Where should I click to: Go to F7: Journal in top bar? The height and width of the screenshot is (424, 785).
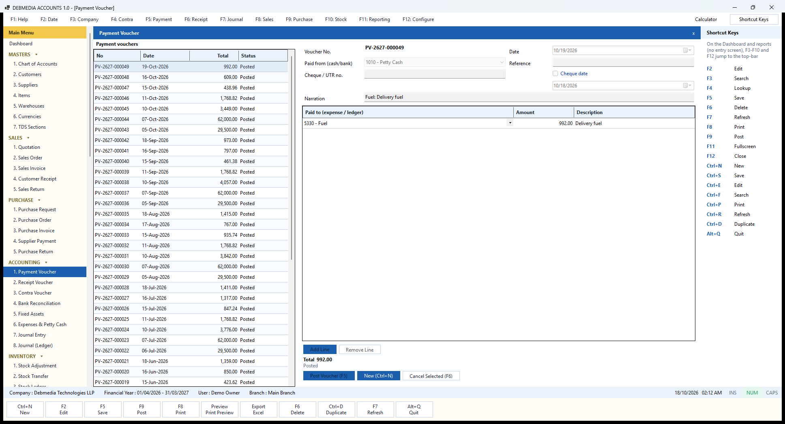232,19
